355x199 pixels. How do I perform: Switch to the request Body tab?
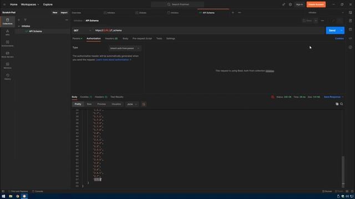125,39
